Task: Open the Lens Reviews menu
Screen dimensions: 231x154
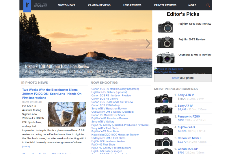Action: pyautogui.click(x=132, y=5)
